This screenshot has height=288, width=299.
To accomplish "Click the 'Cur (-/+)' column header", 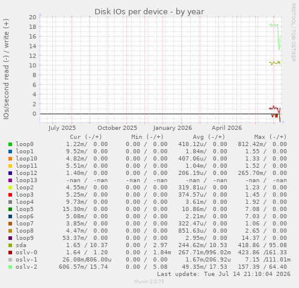I will (x=86, y=137).
